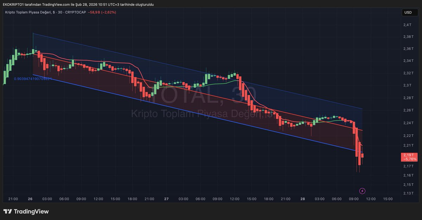Click the EKOKRIPTO1 TradingView.com attribution header text

pyautogui.click(x=78, y=4)
